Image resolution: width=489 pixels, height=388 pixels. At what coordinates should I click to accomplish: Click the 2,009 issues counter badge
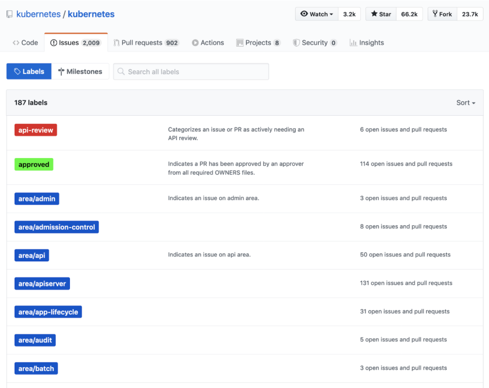tap(91, 43)
